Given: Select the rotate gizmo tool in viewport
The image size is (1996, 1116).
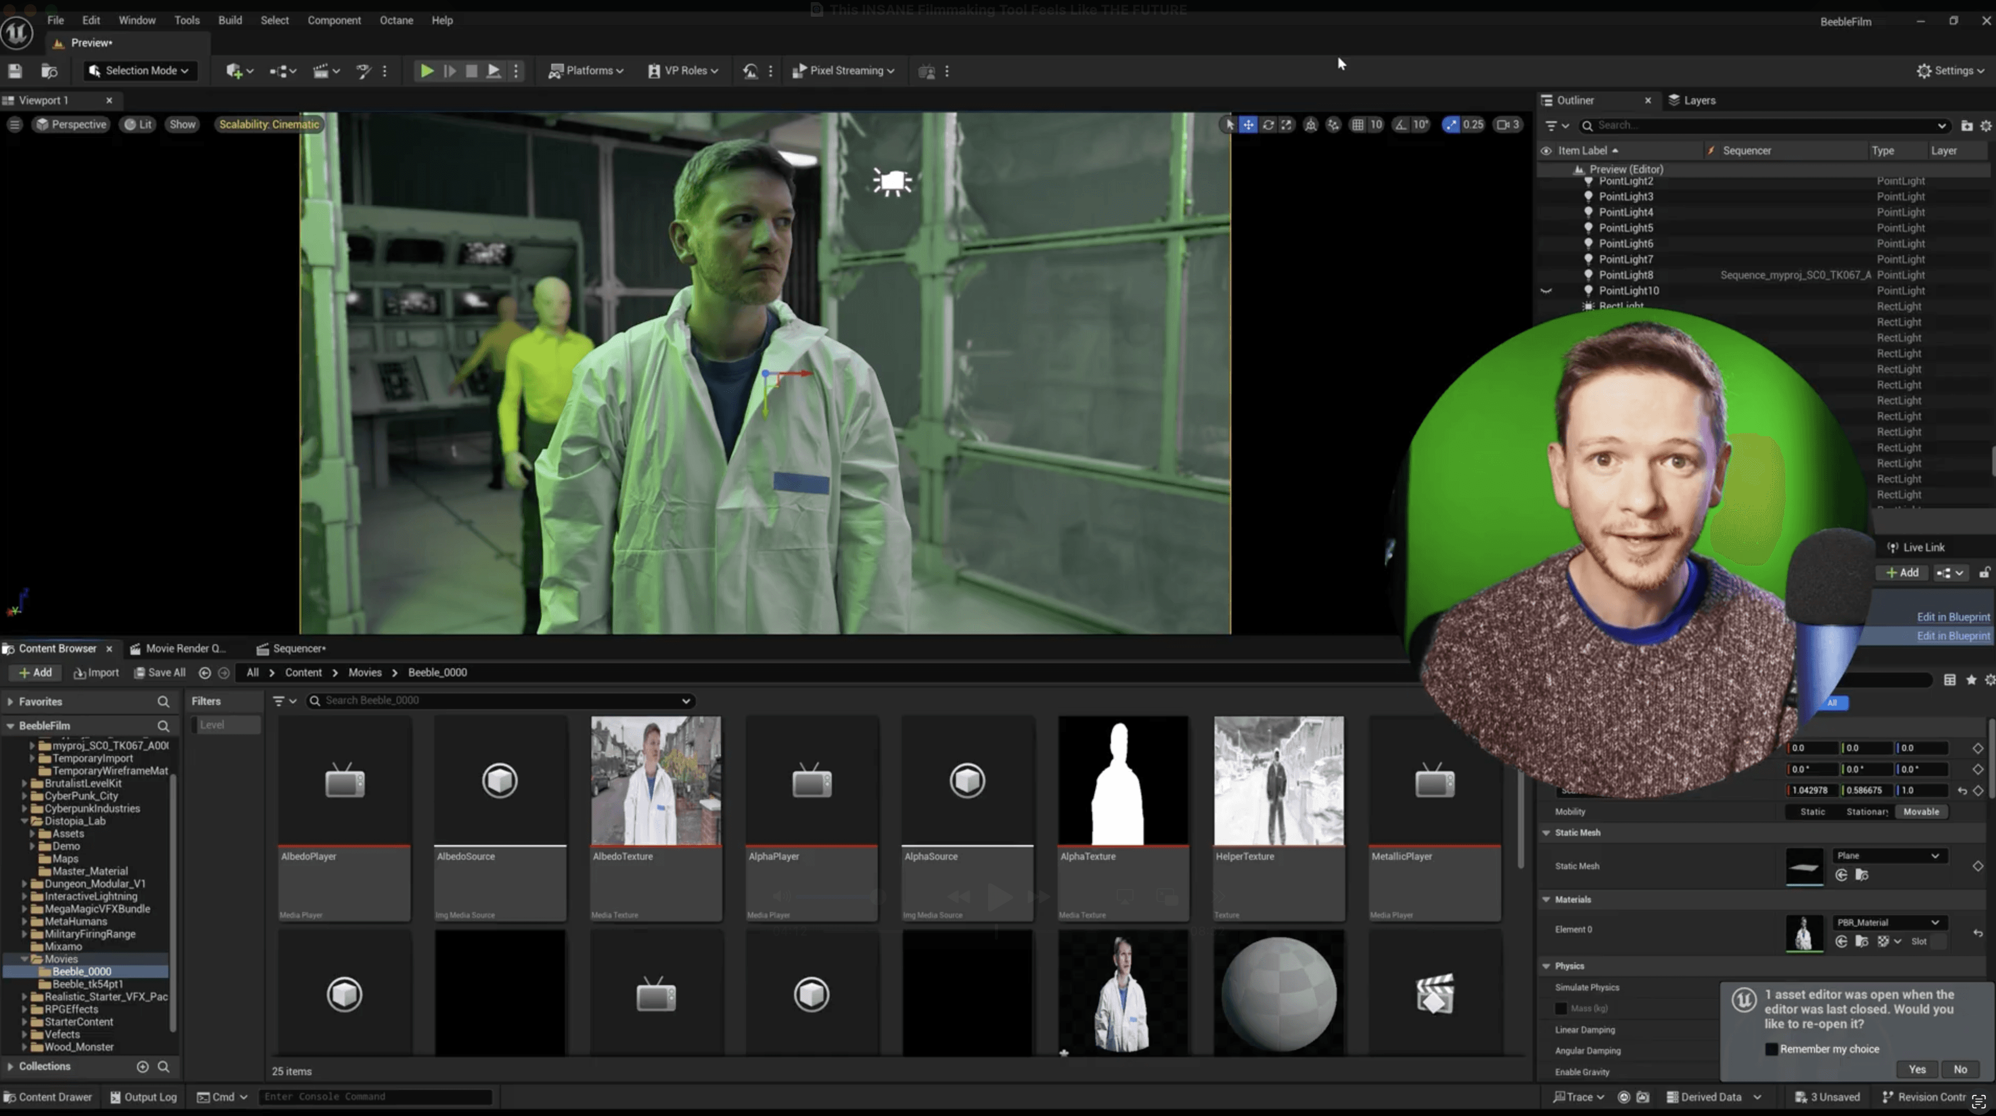Looking at the screenshot, I should 1268,124.
